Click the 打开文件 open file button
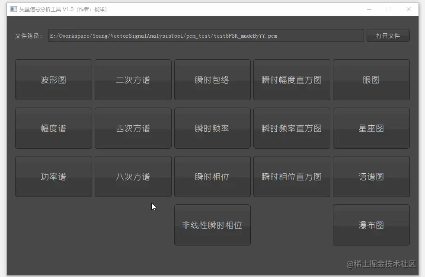 (388, 35)
